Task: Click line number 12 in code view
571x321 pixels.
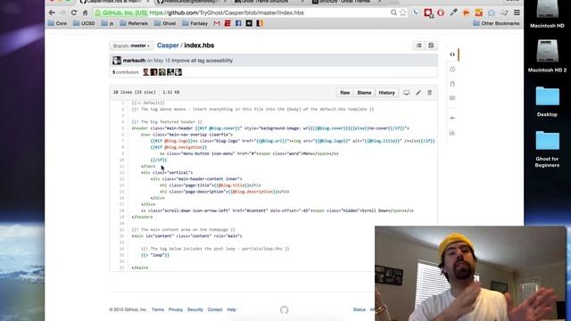Action: [x=121, y=172]
